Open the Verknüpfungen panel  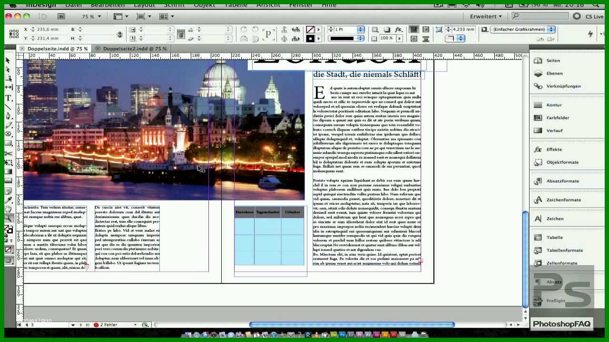point(563,86)
